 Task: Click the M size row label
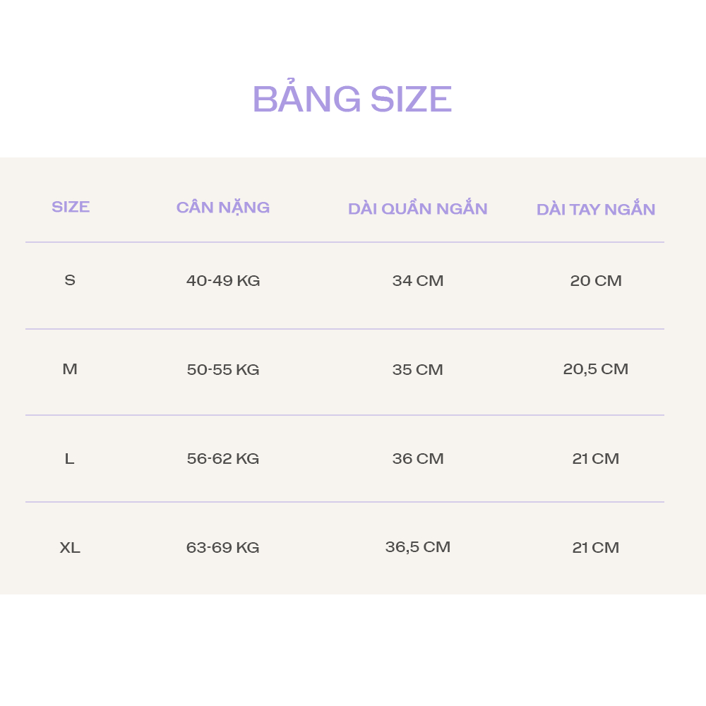pos(70,369)
